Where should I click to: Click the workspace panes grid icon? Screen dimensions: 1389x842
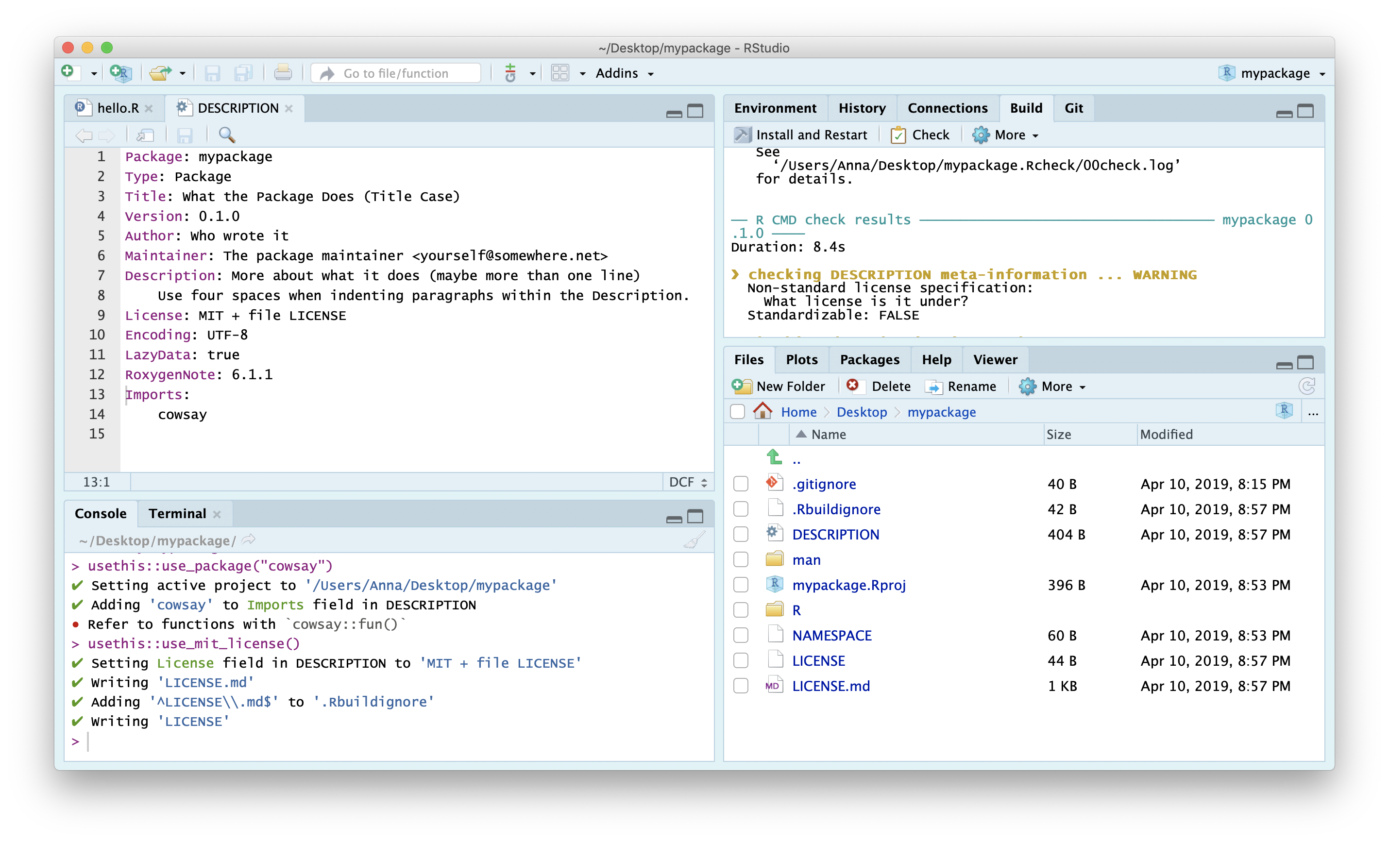560,73
